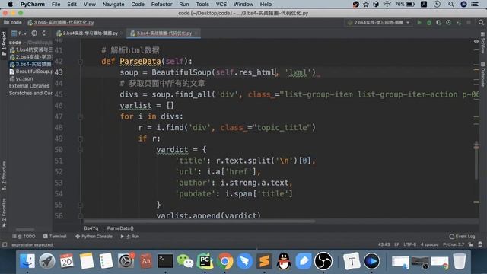The height and width of the screenshot is (274, 487).
Task: Close the 2.bs4 editor tab
Action: click(123, 33)
